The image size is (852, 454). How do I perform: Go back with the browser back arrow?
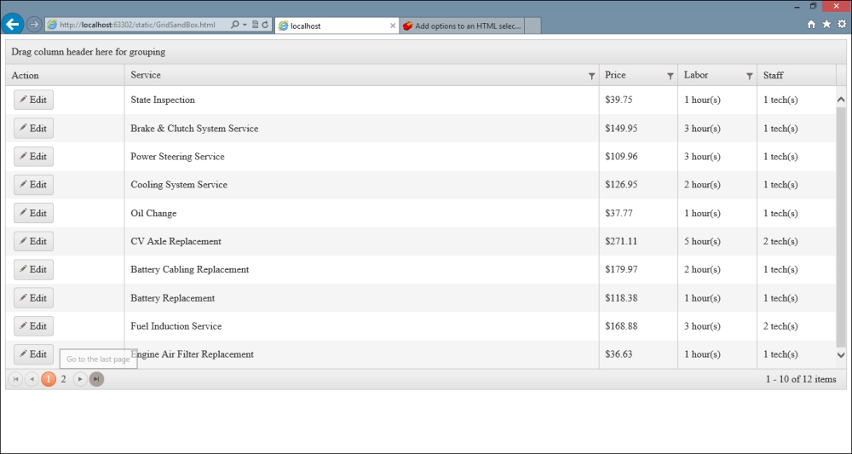click(12, 24)
